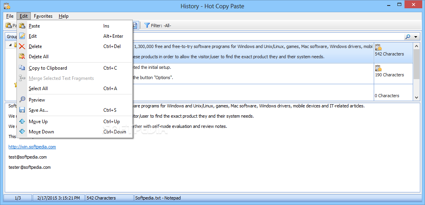Image resolution: width=425 pixels, height=205 pixels.
Task: Click the clipboard icon above 190 Characters
Action: 378,68
